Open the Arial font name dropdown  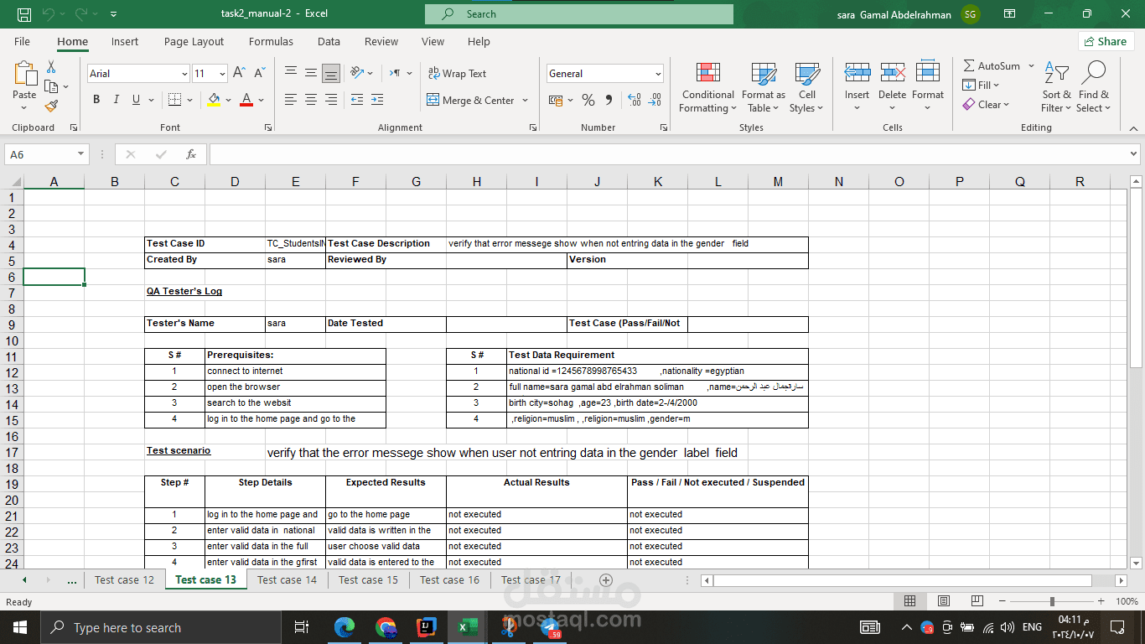click(x=184, y=74)
